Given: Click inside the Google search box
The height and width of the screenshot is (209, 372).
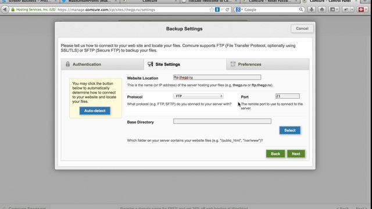Looking at the screenshot, I should tap(270, 10).
